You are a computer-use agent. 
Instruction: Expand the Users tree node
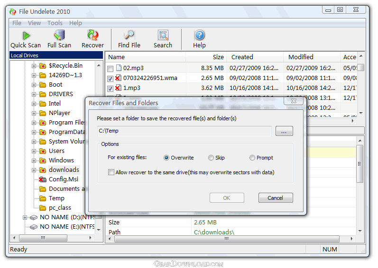(34, 151)
